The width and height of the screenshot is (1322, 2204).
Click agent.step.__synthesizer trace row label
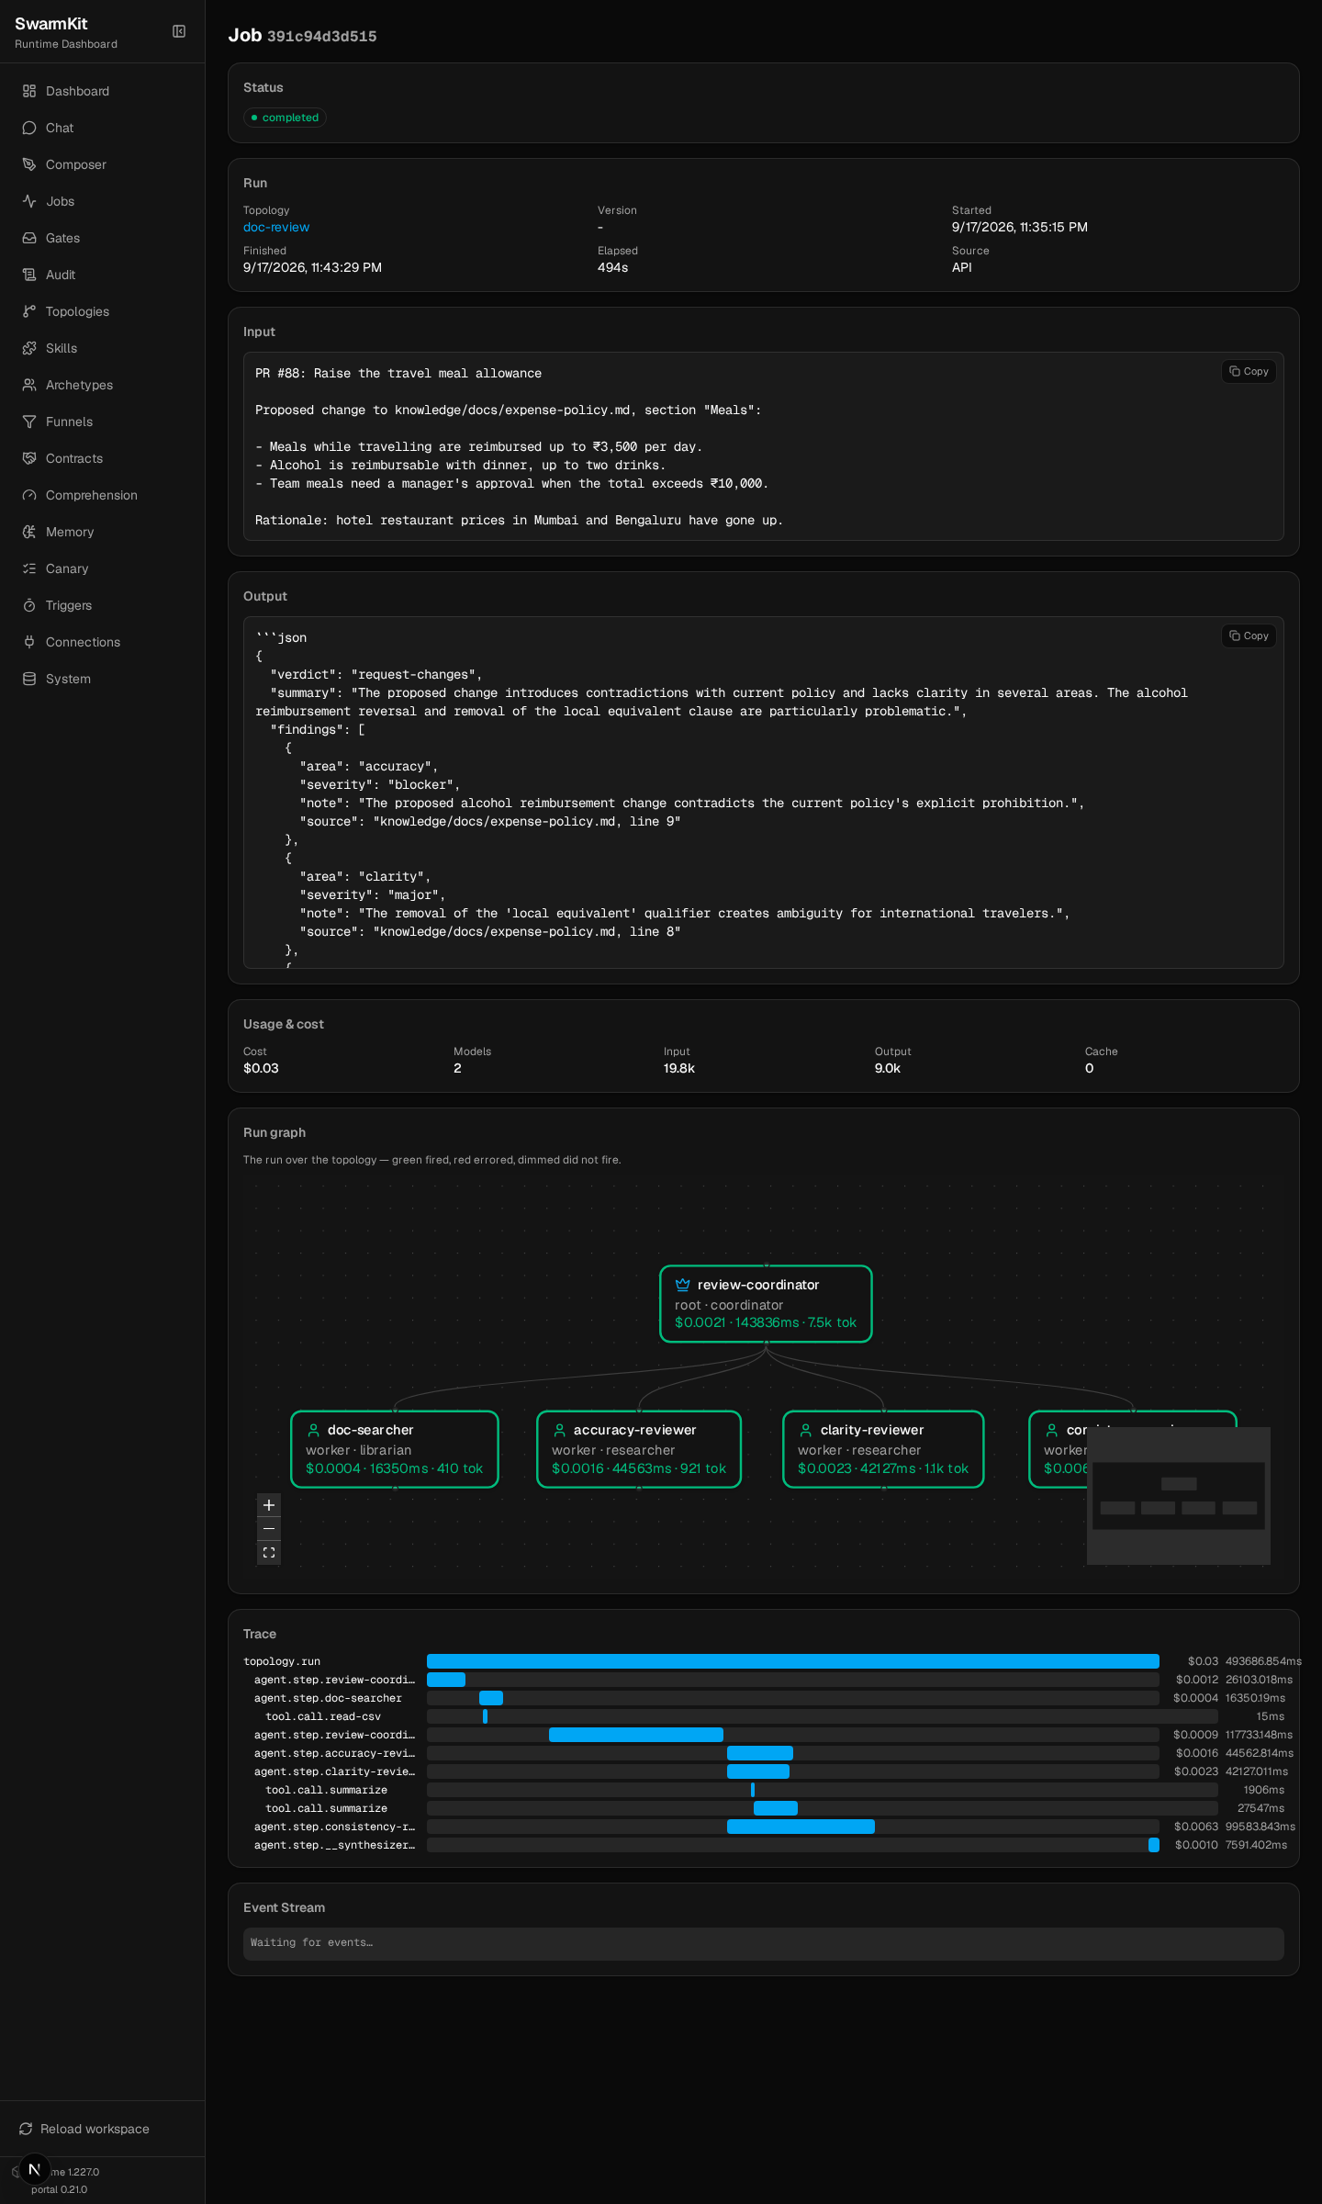tap(334, 1845)
